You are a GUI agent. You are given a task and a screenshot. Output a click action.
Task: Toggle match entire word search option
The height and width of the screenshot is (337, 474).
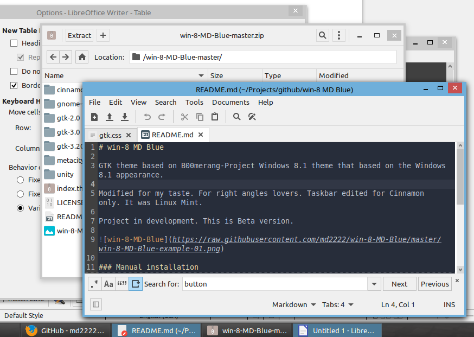click(x=122, y=284)
